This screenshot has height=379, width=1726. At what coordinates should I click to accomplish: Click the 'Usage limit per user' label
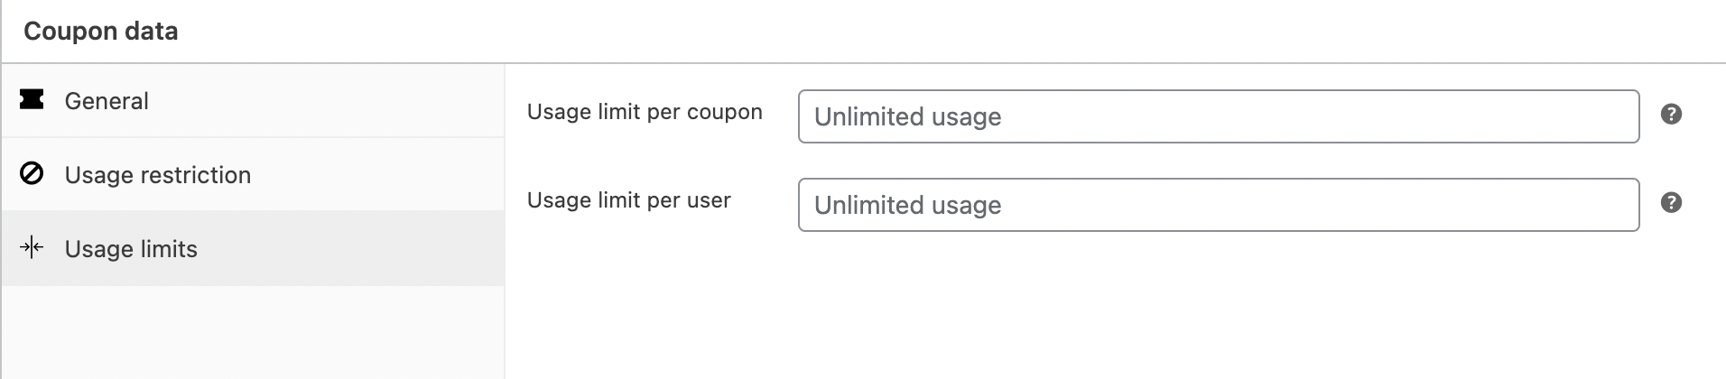tap(628, 200)
